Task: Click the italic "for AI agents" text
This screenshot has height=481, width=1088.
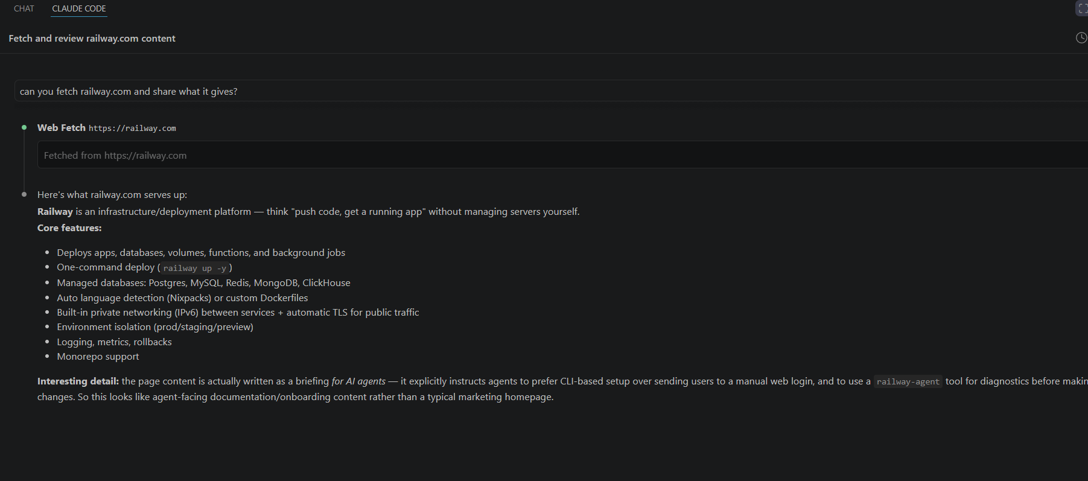Action: pyautogui.click(x=358, y=381)
